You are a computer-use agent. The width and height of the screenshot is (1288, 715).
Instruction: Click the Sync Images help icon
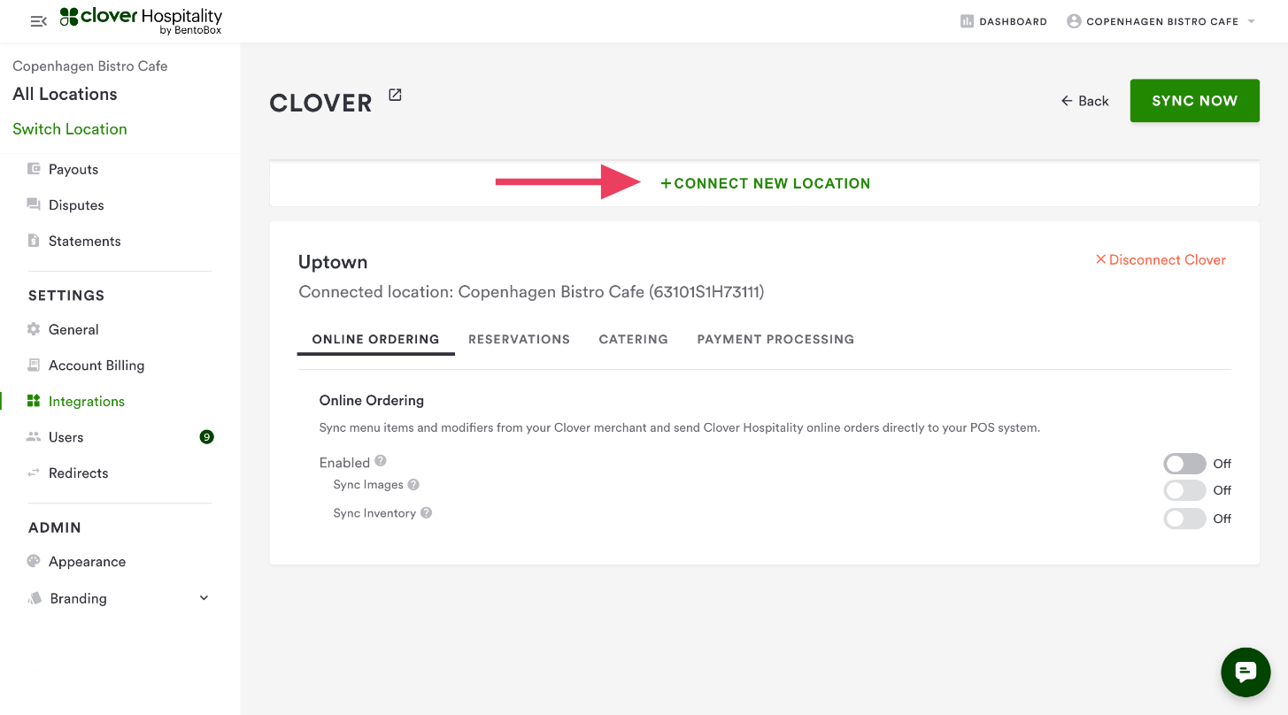(x=413, y=485)
